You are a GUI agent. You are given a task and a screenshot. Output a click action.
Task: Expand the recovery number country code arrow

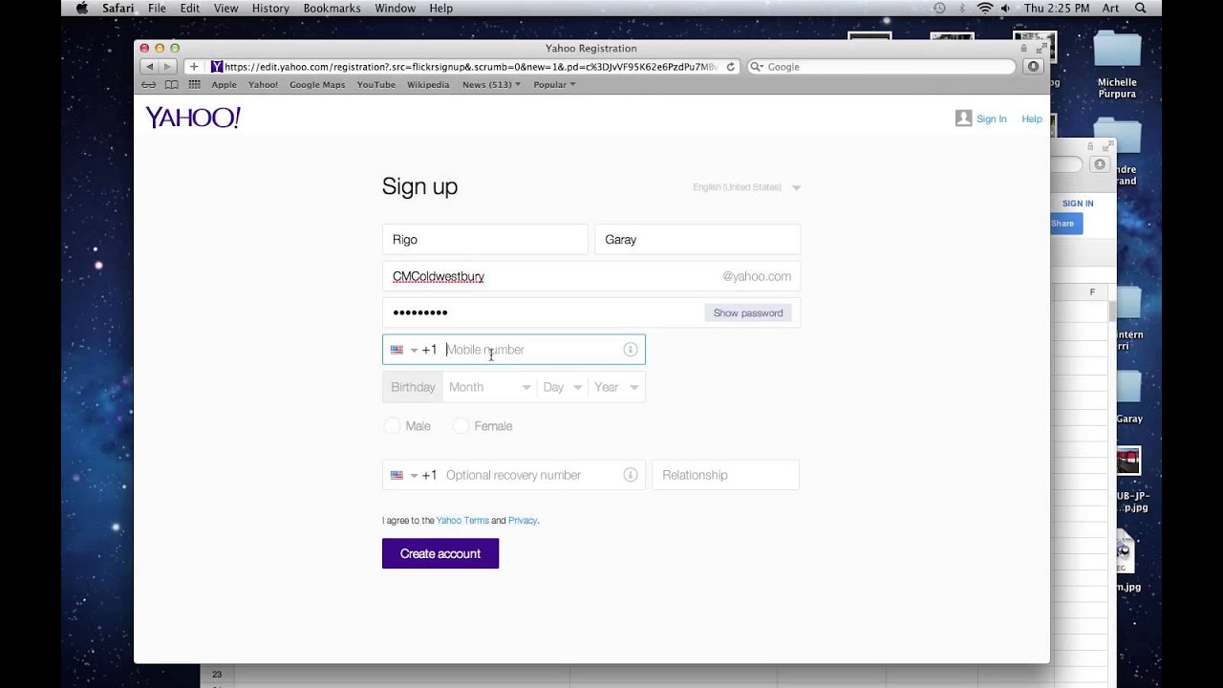pyautogui.click(x=414, y=476)
